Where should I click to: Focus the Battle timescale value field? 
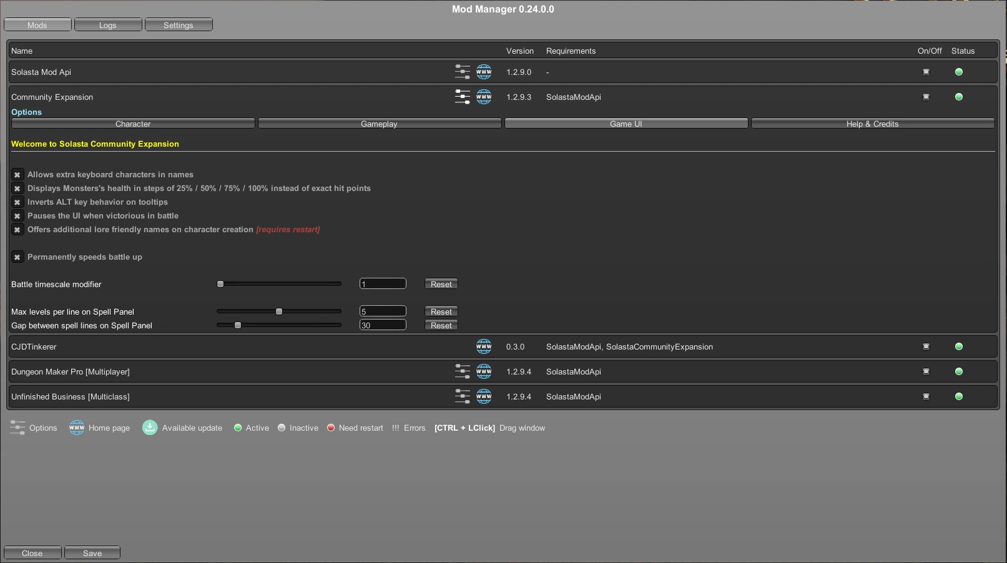(x=383, y=284)
